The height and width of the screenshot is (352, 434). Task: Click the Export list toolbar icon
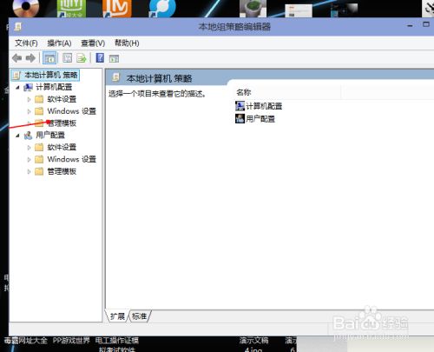click(x=82, y=58)
